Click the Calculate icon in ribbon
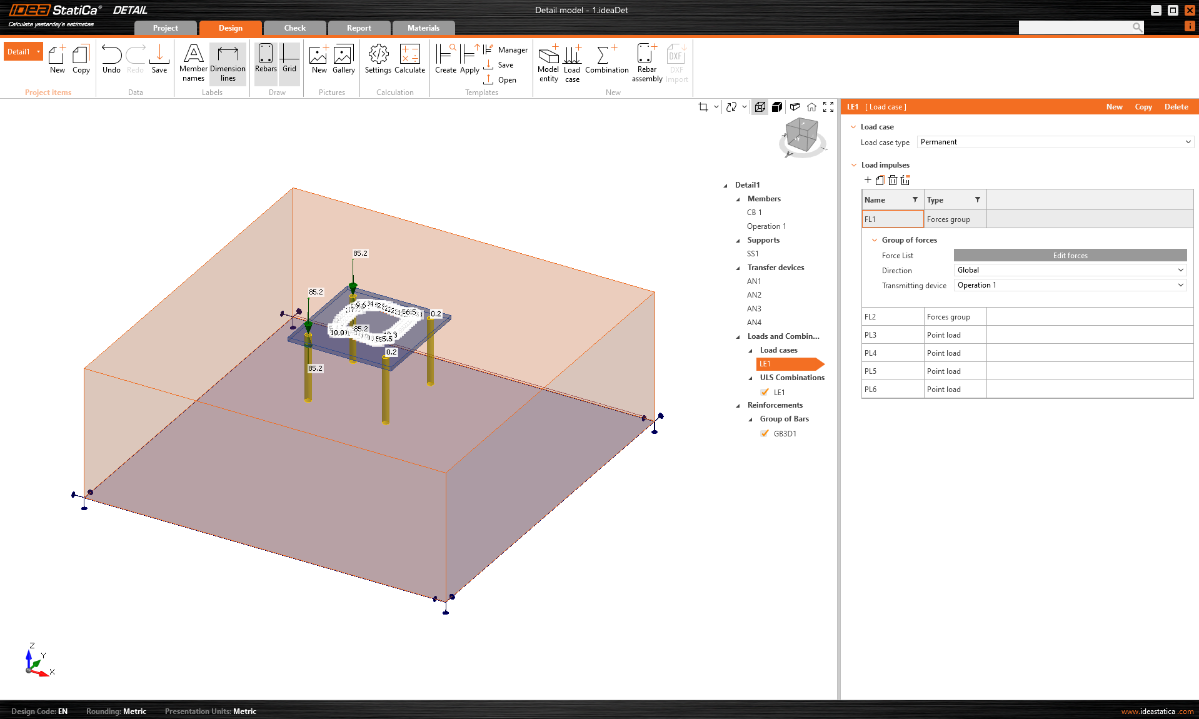Viewport: 1199px width, 719px height. pos(409,59)
